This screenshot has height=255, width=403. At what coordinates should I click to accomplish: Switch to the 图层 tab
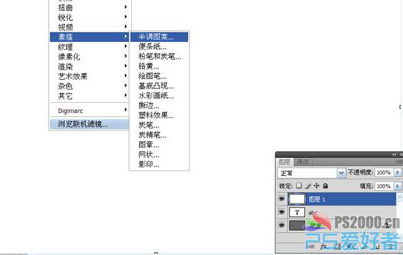285,162
